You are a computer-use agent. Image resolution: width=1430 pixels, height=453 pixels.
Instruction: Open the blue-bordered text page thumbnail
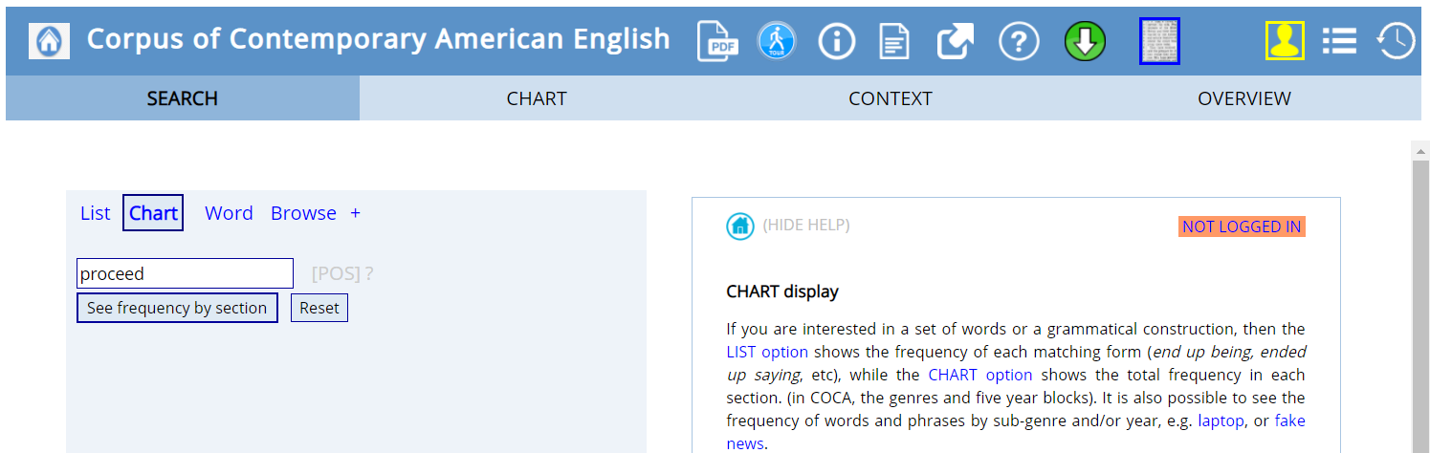pyautogui.click(x=1159, y=41)
